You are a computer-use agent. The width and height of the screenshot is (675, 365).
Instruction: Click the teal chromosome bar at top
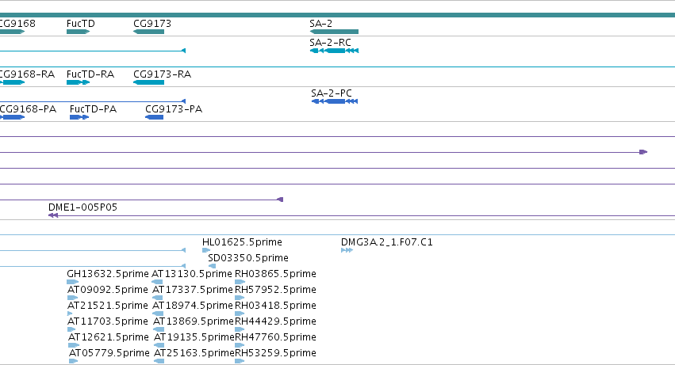tap(338, 15)
